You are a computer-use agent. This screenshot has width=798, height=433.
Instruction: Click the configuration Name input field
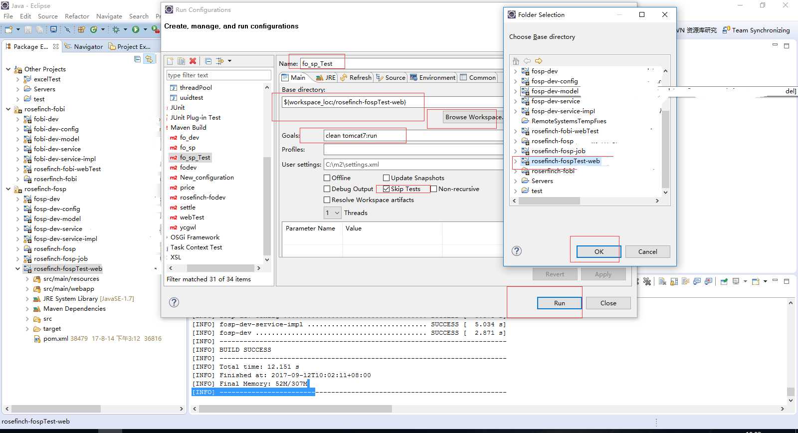[401, 64]
